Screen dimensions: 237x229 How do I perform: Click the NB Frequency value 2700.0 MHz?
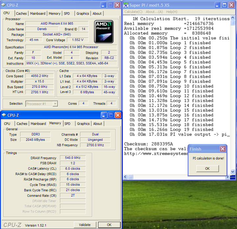coord(95,145)
